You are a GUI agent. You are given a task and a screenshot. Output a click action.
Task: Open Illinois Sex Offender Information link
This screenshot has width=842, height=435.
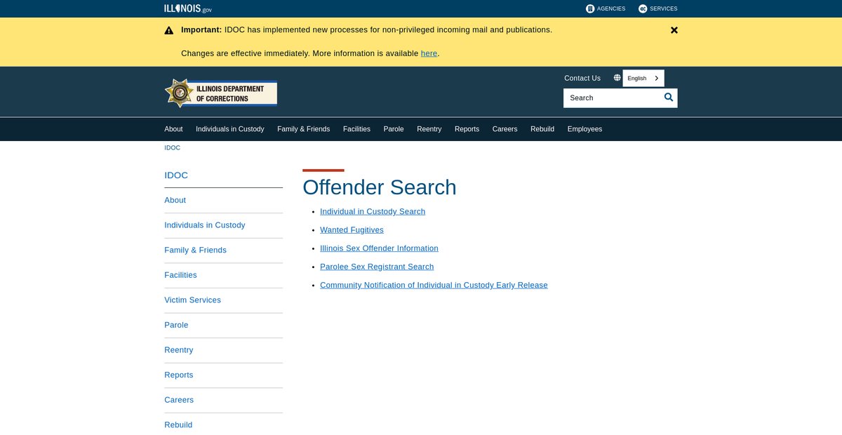(x=379, y=248)
